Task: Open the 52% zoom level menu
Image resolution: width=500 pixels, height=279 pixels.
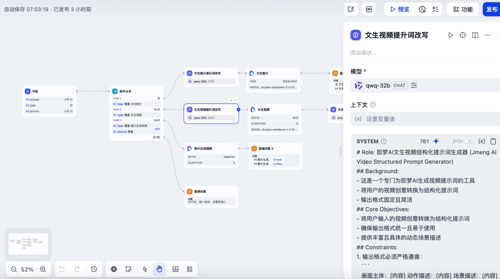Action: [x=27, y=269]
